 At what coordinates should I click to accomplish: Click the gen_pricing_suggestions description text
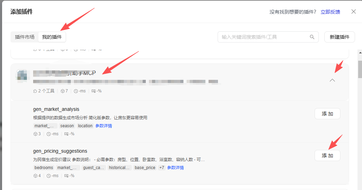[119, 160]
